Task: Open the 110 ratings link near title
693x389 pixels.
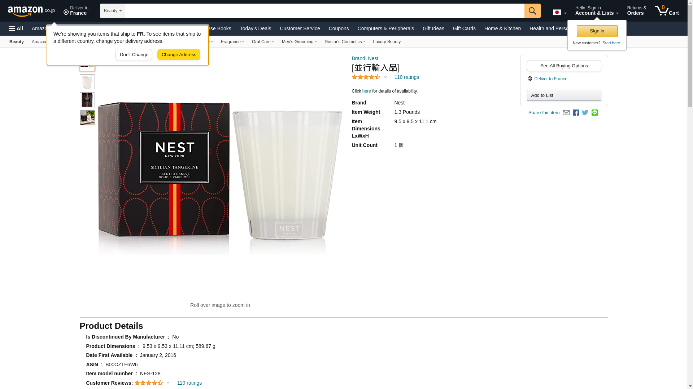Action: click(x=406, y=77)
